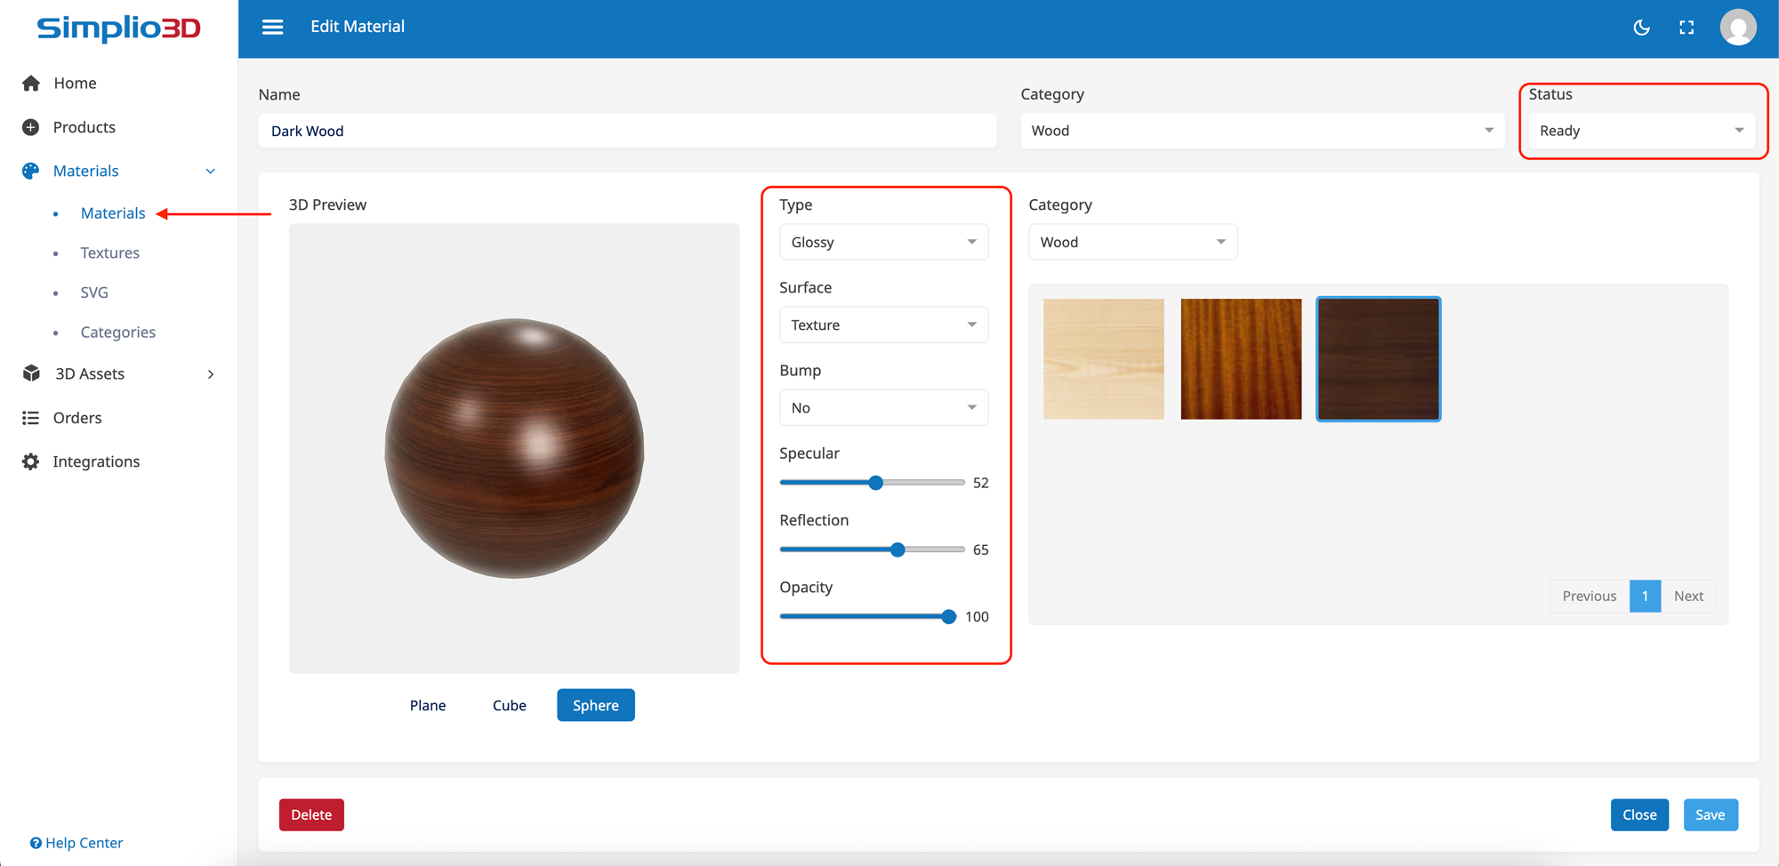Open Integrations via gear icon
The width and height of the screenshot is (1779, 866).
30,461
